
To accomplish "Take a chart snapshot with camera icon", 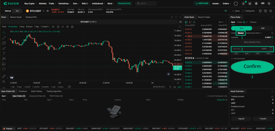I will click(72, 27).
